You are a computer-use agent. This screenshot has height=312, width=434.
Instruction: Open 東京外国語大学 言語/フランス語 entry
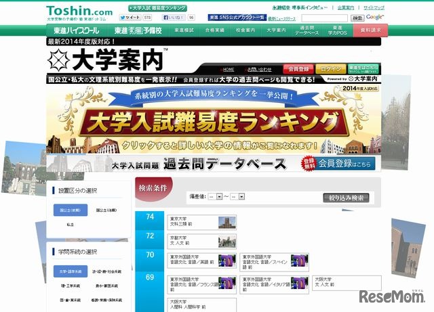click(202, 285)
